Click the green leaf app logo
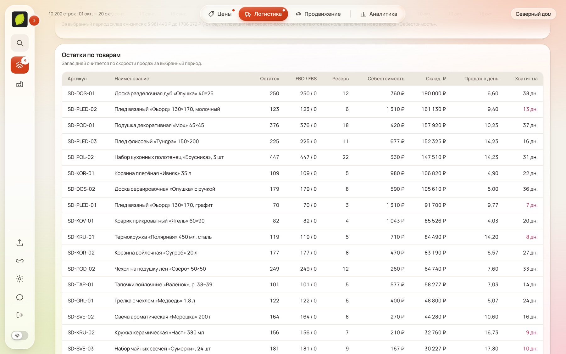The height and width of the screenshot is (354, 566). click(x=19, y=19)
